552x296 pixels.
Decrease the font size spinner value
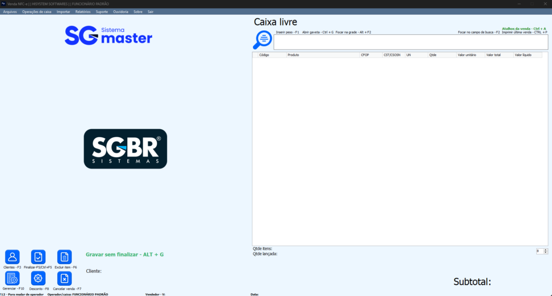[x=546, y=252]
